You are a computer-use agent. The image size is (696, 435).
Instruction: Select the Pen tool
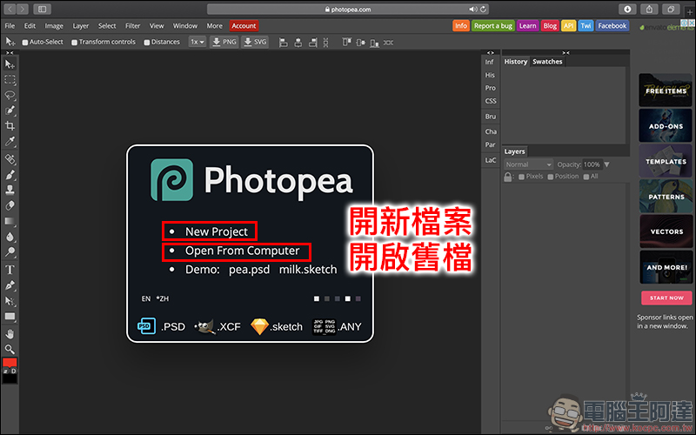10,285
